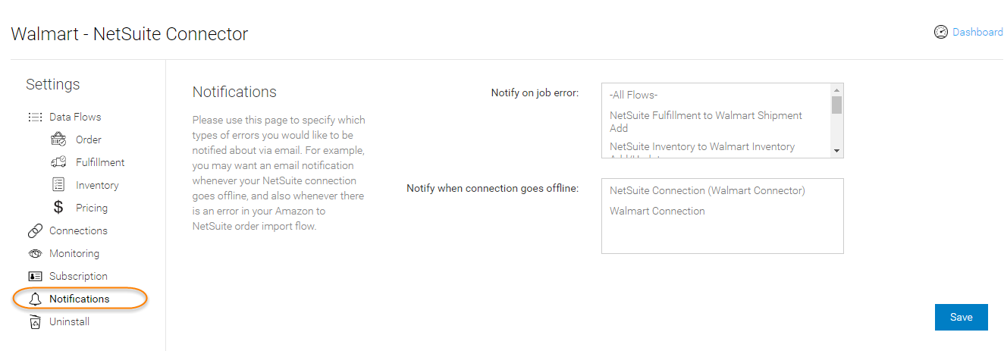Click the Connections link icon
The height and width of the screenshot is (351, 1004).
pos(35,230)
